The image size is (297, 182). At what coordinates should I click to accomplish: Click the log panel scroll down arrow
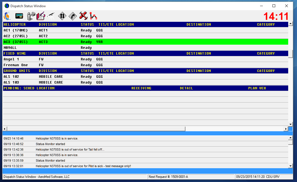290,166
